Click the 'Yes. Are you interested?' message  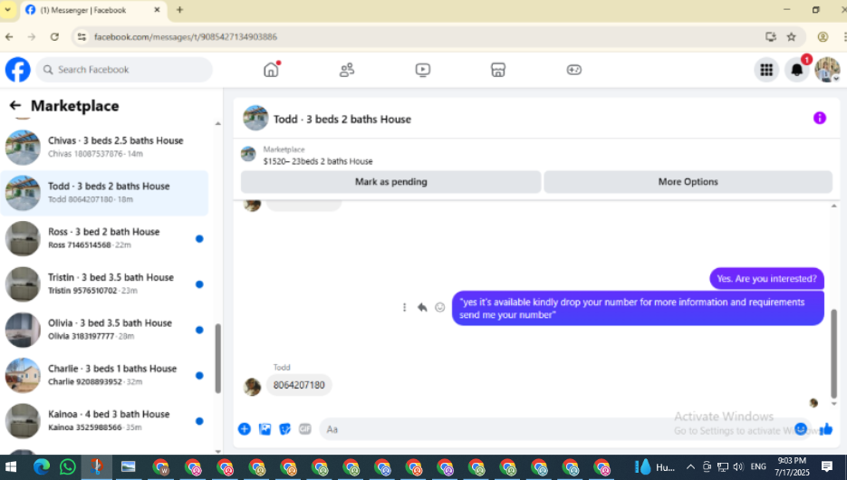pyautogui.click(x=766, y=279)
